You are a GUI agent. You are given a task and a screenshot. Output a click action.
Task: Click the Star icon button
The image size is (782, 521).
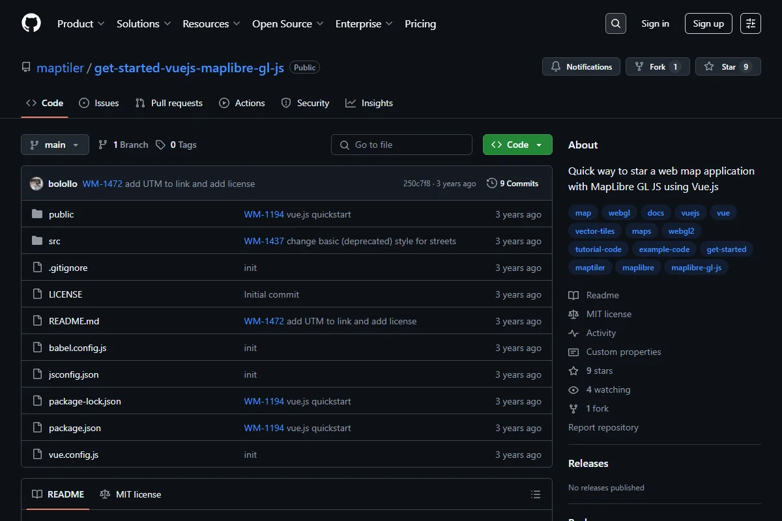pos(728,66)
